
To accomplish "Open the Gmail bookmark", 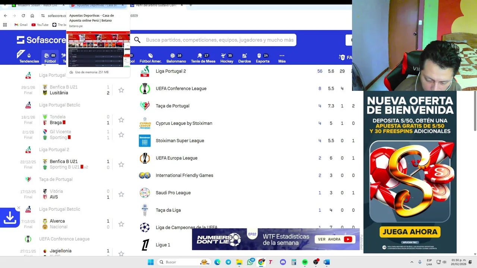I will [21, 25].
